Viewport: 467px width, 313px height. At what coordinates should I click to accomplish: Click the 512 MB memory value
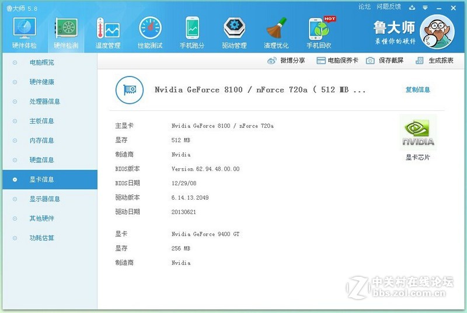[x=181, y=140]
